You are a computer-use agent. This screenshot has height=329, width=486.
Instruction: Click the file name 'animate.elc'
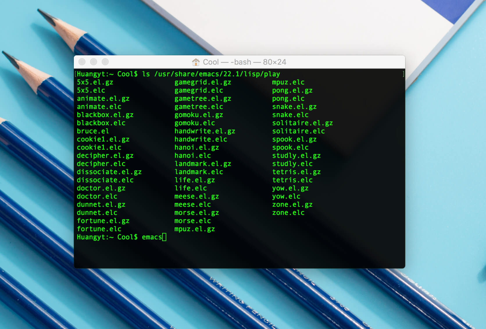pyautogui.click(x=99, y=107)
